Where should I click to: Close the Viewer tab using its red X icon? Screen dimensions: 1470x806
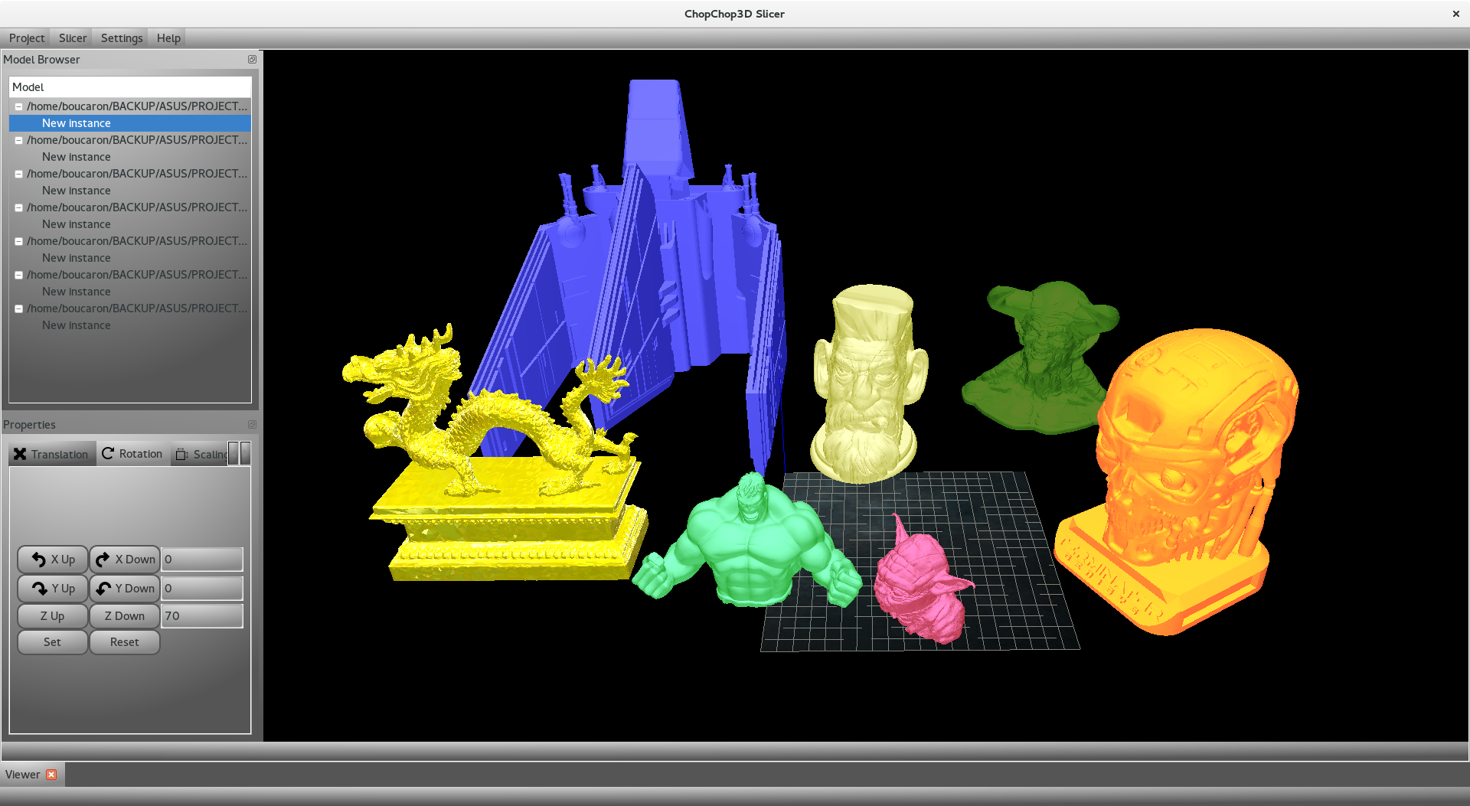point(51,775)
